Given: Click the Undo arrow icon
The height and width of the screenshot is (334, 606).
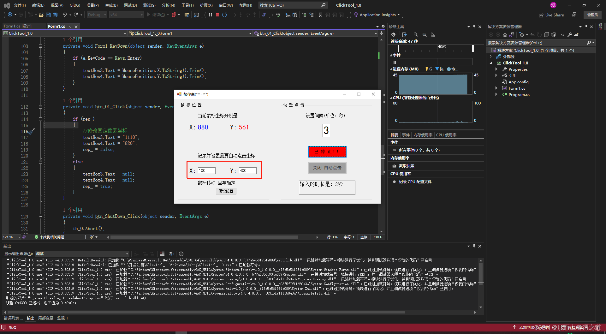Looking at the screenshot, I should [x=65, y=15].
